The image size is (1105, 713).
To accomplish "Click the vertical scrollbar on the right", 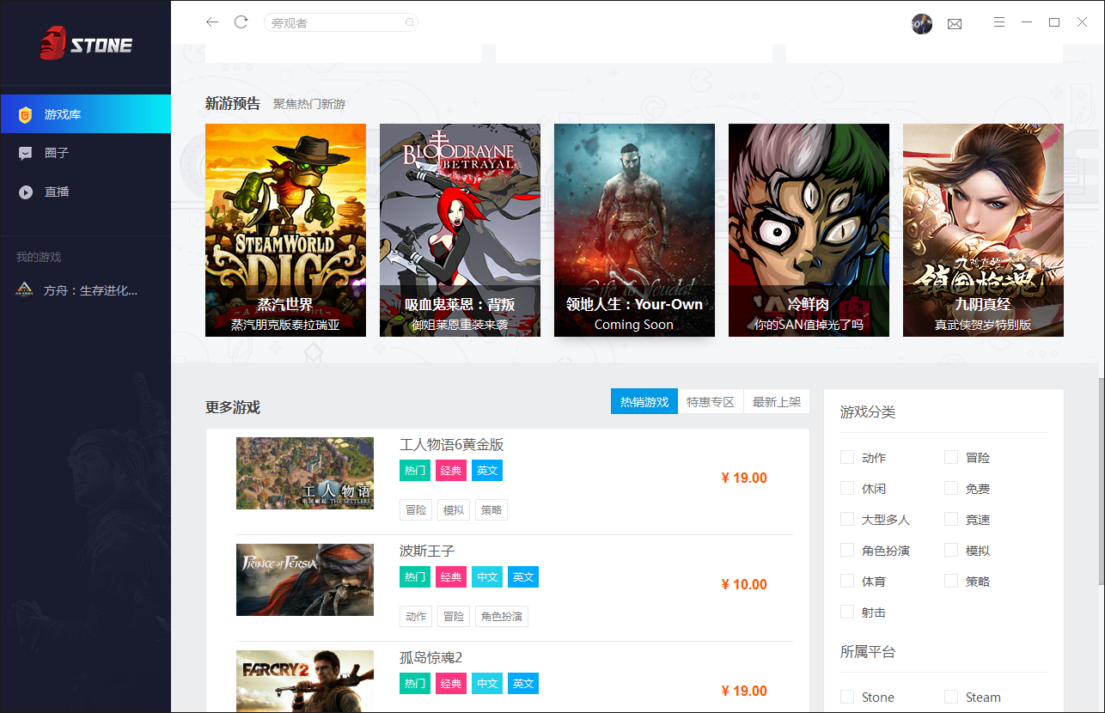I will coord(1101,481).
